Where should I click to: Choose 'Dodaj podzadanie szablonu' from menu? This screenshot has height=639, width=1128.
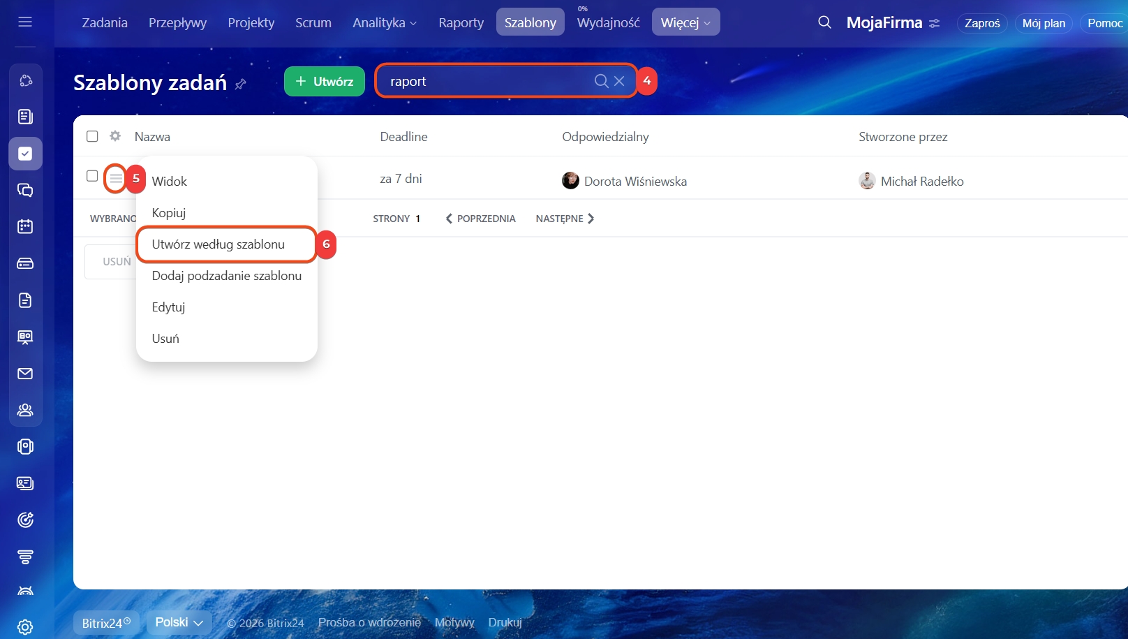(227, 276)
